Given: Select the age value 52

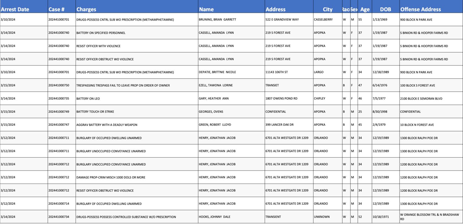Looking at the screenshot, I should (360, 217).
